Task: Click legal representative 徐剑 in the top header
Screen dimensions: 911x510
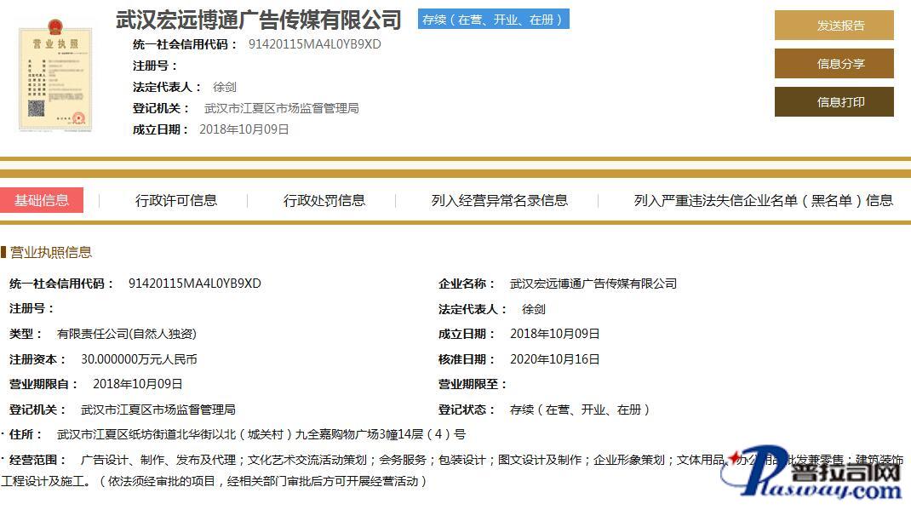Action: click(x=225, y=87)
